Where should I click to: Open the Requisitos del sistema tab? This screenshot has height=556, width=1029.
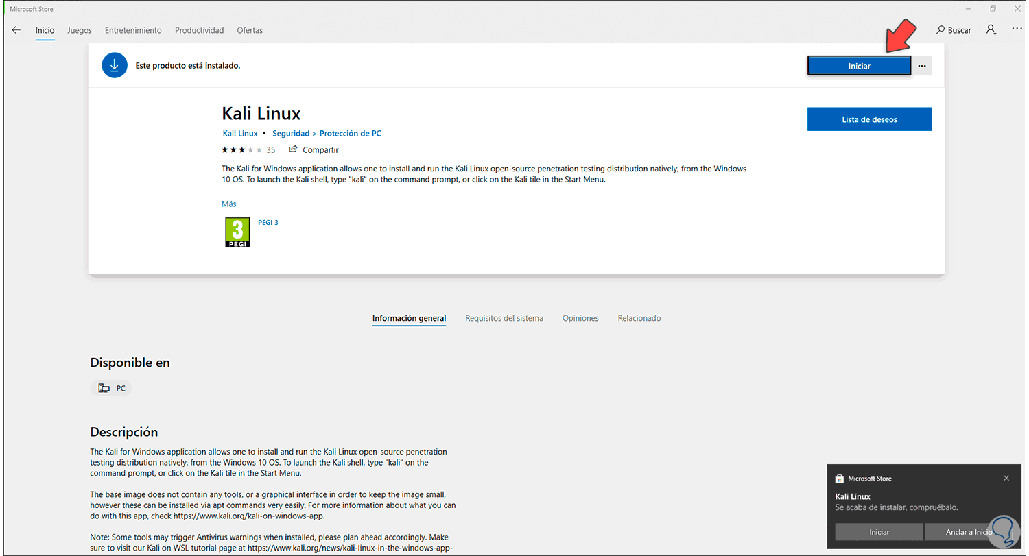coord(504,318)
